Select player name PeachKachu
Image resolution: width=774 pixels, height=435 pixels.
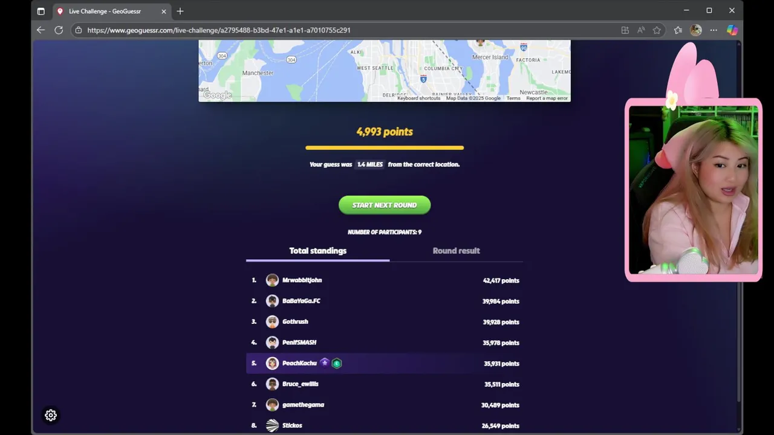click(x=299, y=363)
